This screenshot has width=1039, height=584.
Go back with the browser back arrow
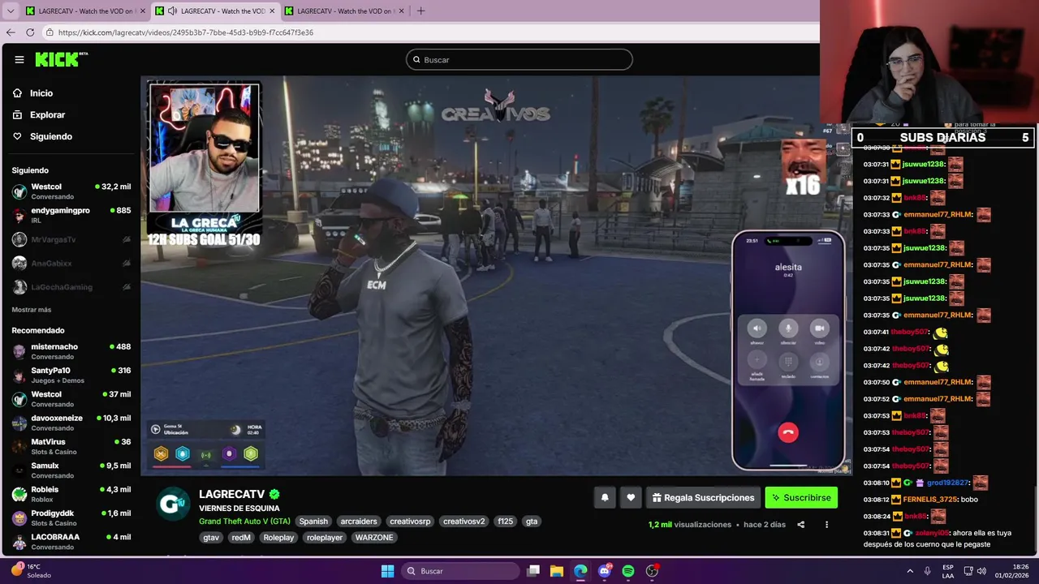11,32
